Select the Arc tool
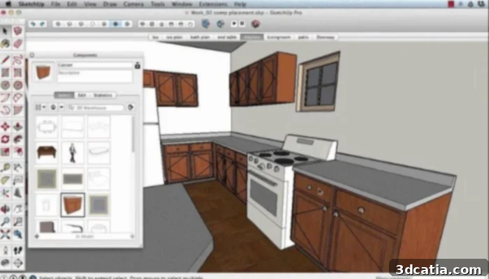 click(x=5, y=98)
